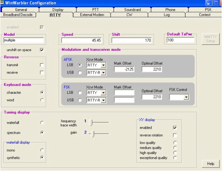222x171 pixels.
Task: Select character keyboard mode
Action: 42,92
